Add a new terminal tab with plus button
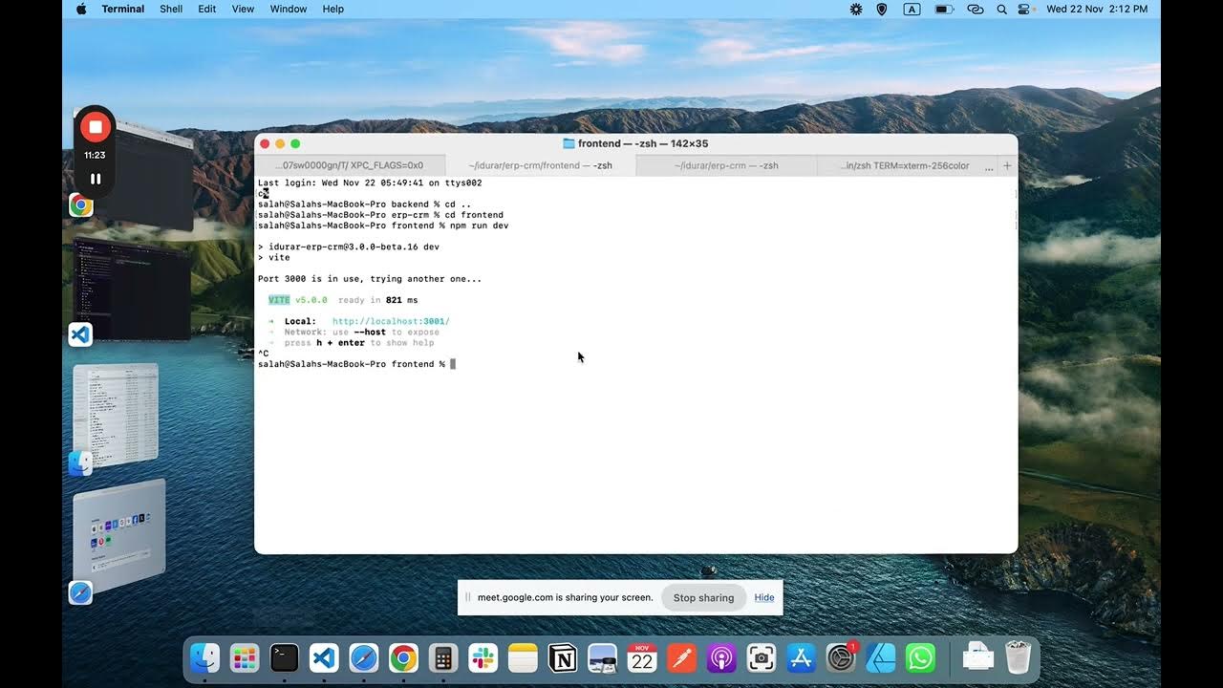The width and height of the screenshot is (1223, 688). pyautogui.click(x=1007, y=165)
